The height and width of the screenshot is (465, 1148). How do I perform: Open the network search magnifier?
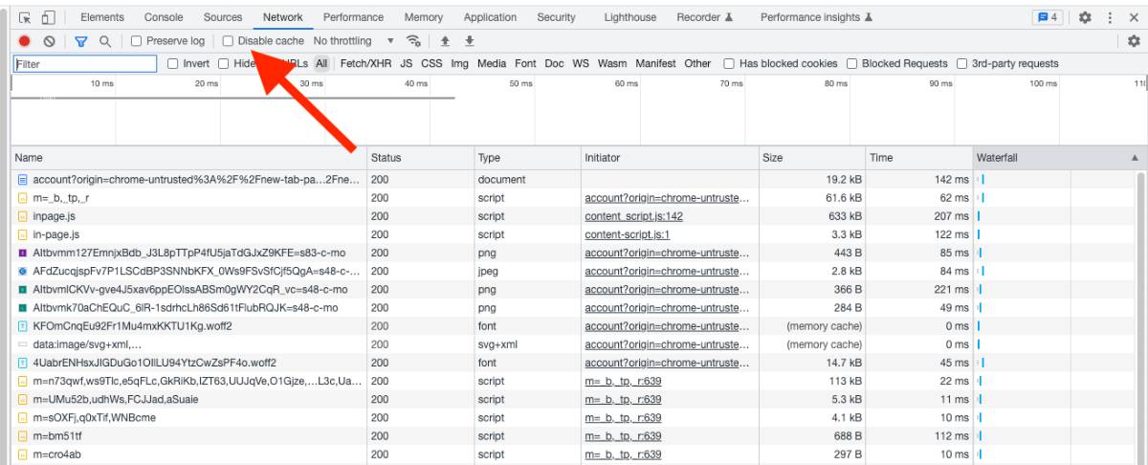tap(105, 41)
